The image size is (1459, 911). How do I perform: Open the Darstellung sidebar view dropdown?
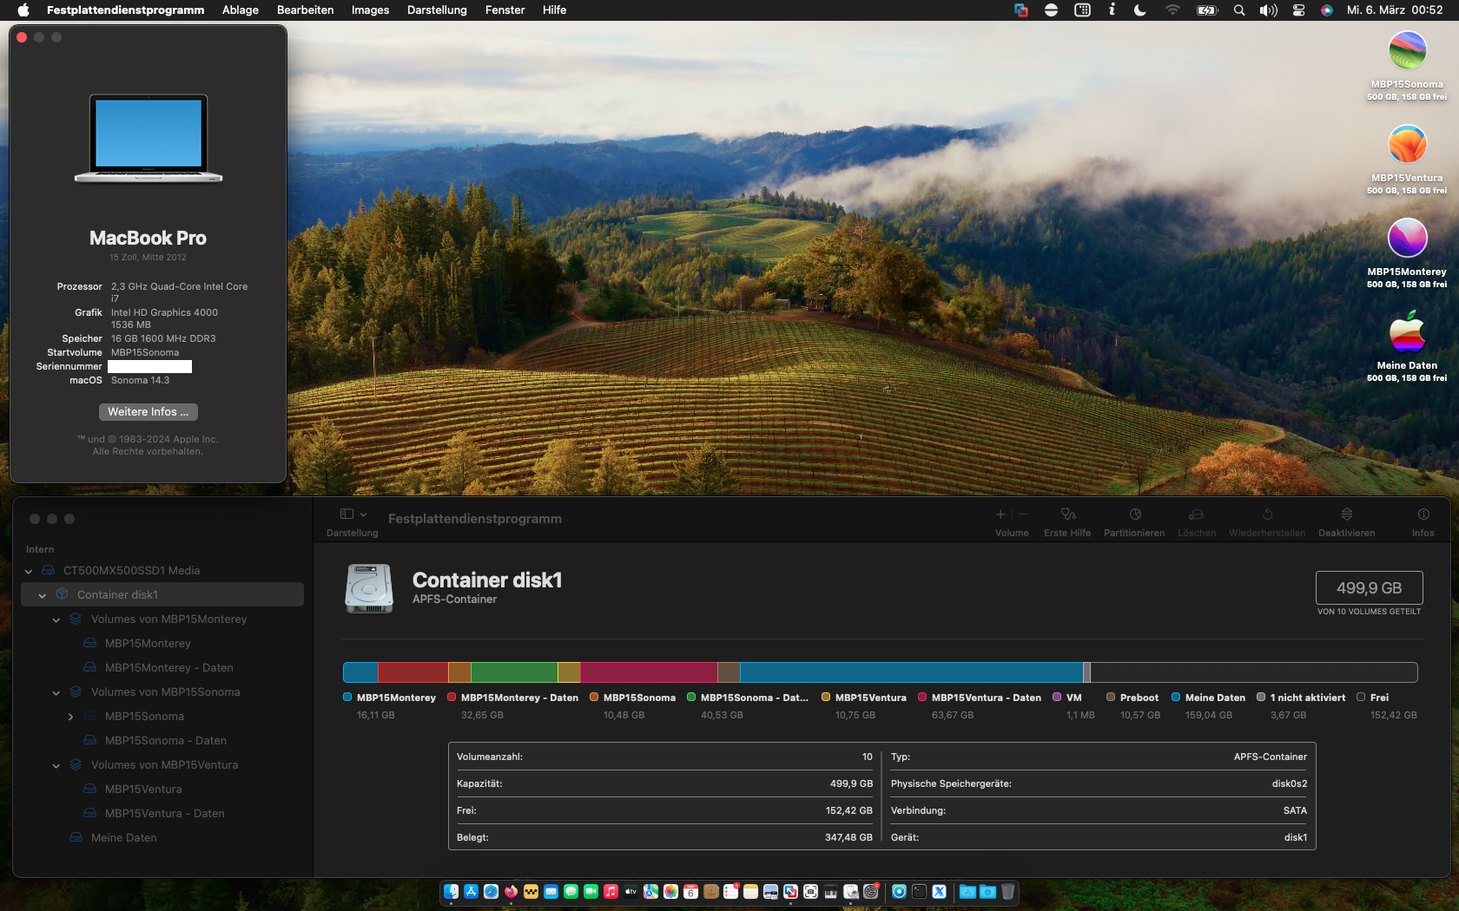tap(353, 514)
